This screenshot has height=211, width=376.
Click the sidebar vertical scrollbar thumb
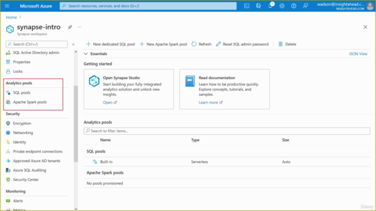click(76, 124)
